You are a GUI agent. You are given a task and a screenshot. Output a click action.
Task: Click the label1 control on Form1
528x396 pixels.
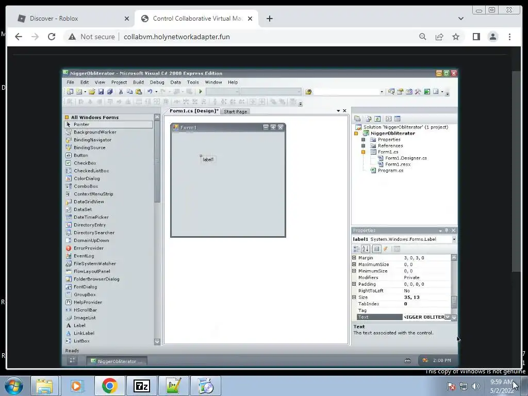point(208,160)
